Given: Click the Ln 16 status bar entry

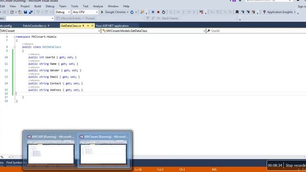Looking at the screenshot, I should [138, 170].
